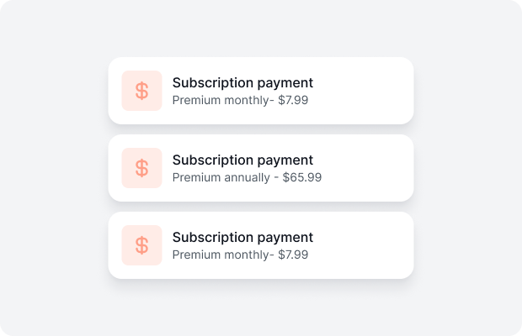Click the word annually in the middle card

coord(247,177)
